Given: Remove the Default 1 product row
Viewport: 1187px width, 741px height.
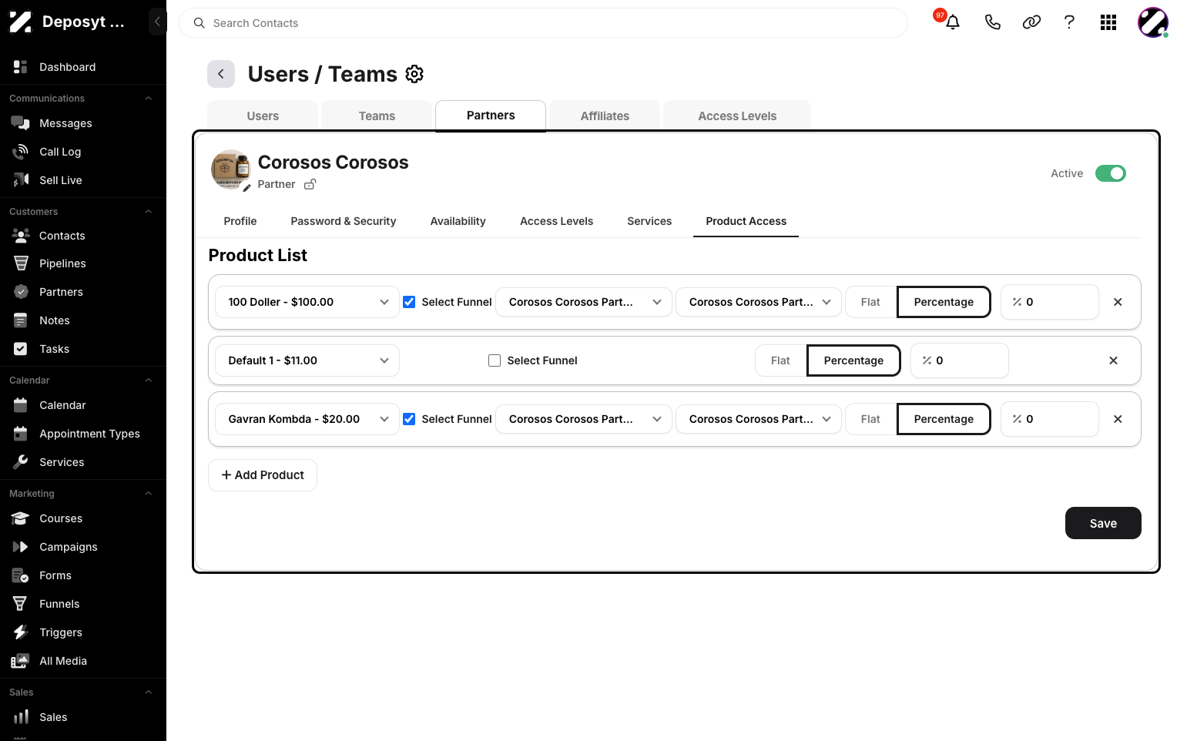Looking at the screenshot, I should [x=1113, y=360].
